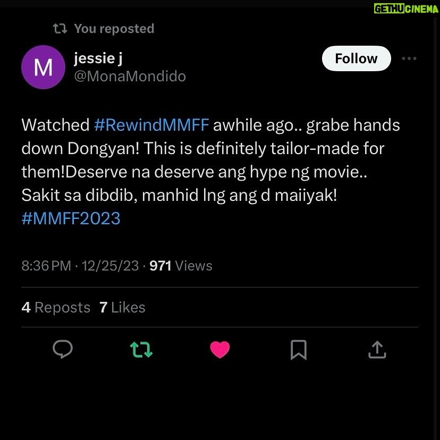Open jessie j display name
Viewport: 440px width, 440px height.
coord(98,58)
